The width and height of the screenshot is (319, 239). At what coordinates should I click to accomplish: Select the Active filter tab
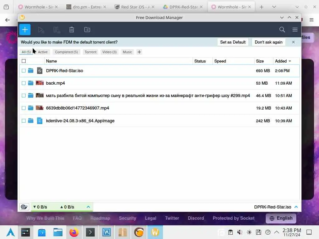click(43, 52)
